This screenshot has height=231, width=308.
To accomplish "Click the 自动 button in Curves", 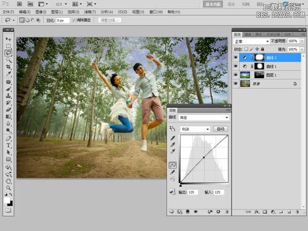I will click(221, 129).
